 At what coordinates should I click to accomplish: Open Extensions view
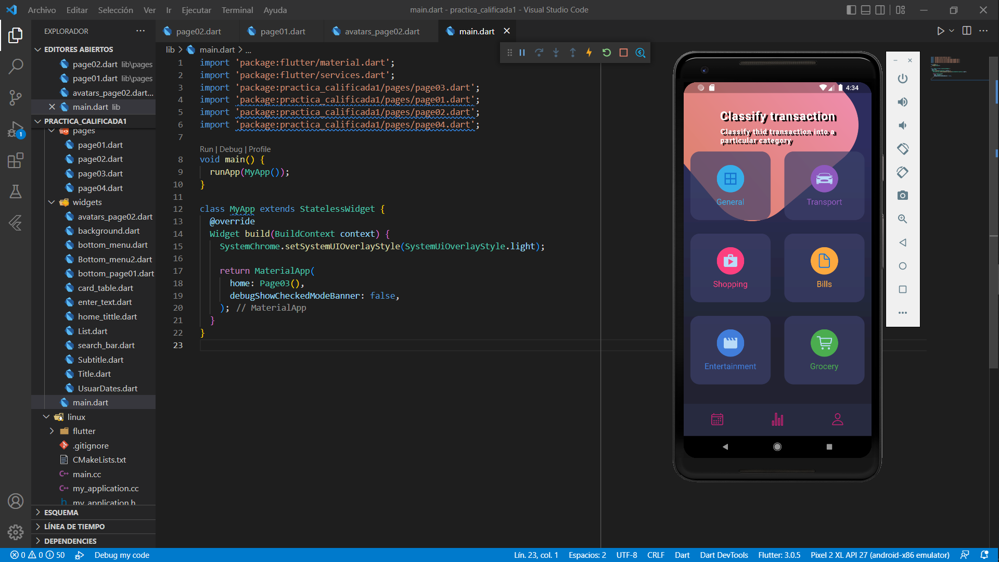16,160
